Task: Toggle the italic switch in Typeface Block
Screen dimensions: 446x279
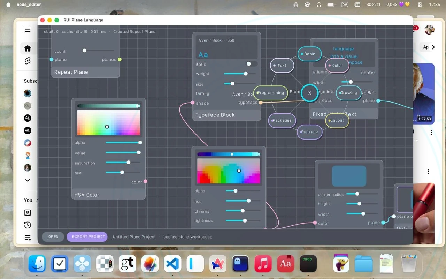Action: pos(252,64)
